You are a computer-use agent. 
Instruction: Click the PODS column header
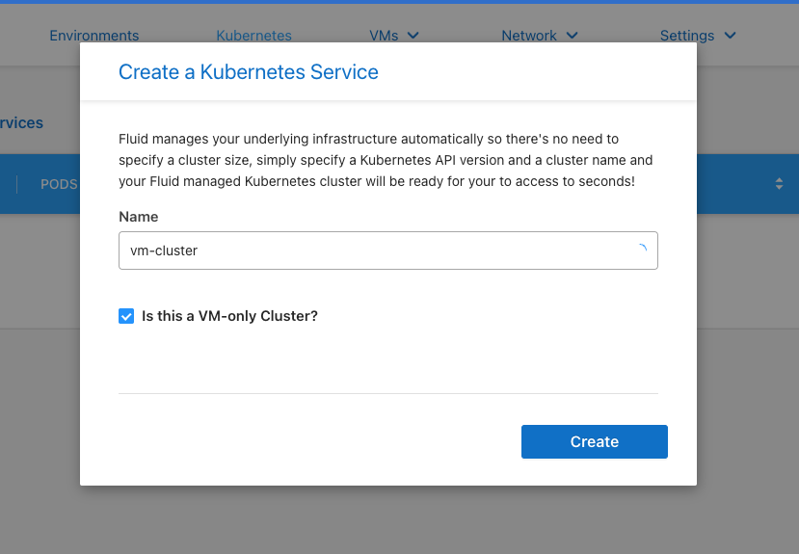coord(59,184)
